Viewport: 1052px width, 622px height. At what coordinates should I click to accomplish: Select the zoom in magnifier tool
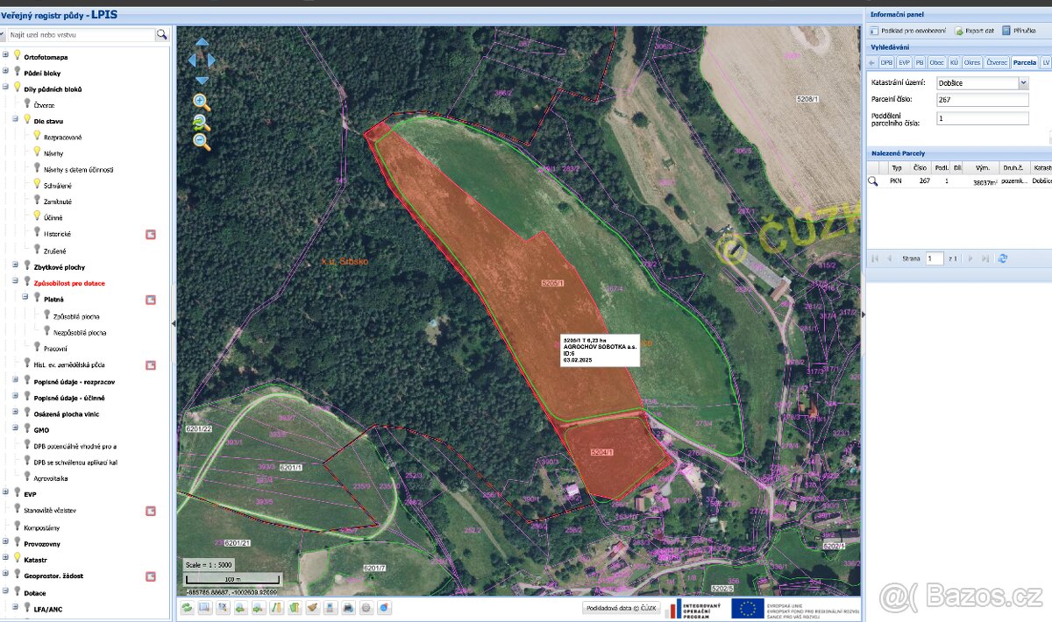pos(200,102)
